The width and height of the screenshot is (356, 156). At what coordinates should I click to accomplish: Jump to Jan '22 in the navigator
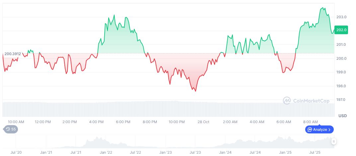[105, 152]
